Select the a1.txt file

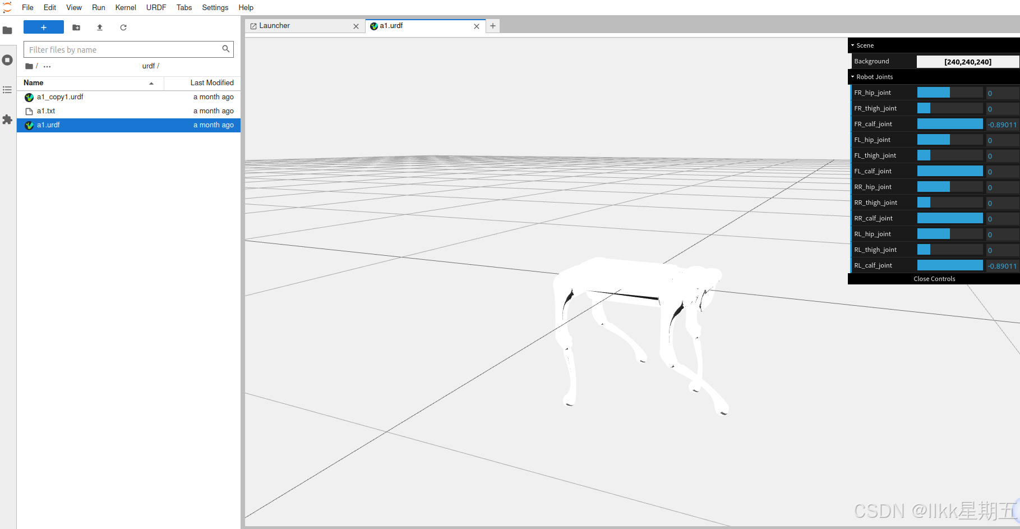coord(129,111)
